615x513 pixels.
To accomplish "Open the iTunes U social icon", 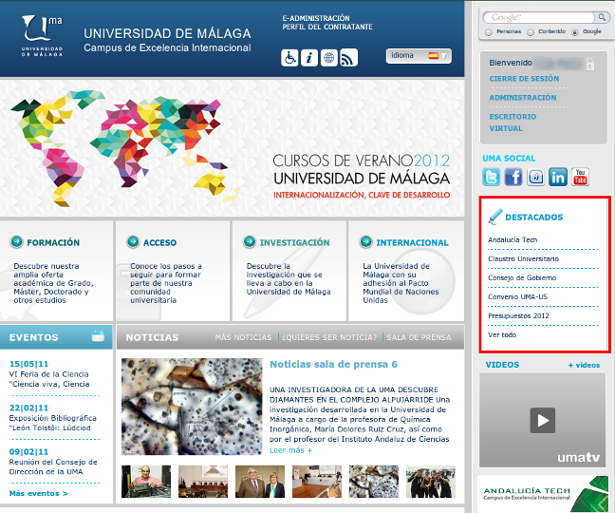I will click(x=535, y=177).
